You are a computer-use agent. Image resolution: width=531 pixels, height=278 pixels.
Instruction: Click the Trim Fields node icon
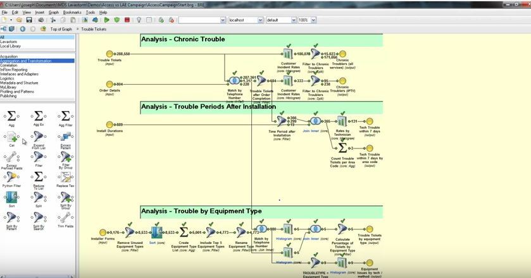click(65, 218)
